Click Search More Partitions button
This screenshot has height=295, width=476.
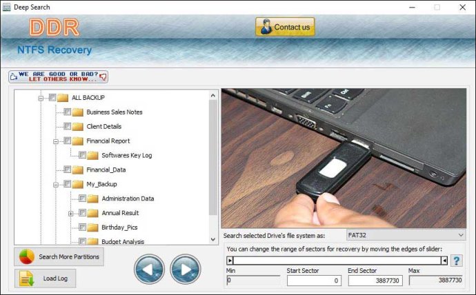point(59,257)
